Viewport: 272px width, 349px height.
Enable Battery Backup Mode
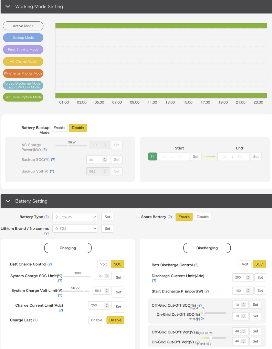click(x=59, y=128)
